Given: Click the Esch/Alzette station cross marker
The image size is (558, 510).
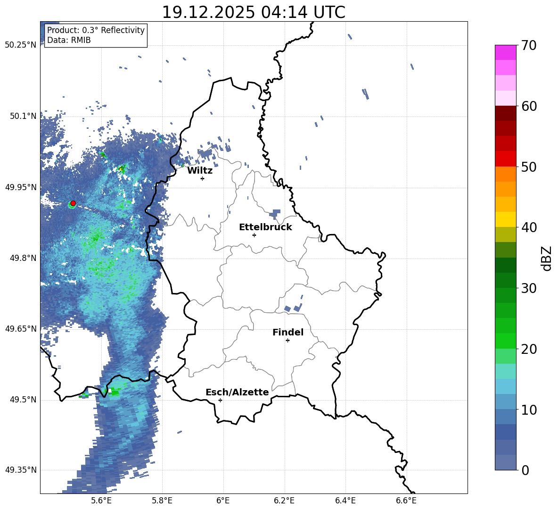Looking at the screenshot, I should point(220,400).
